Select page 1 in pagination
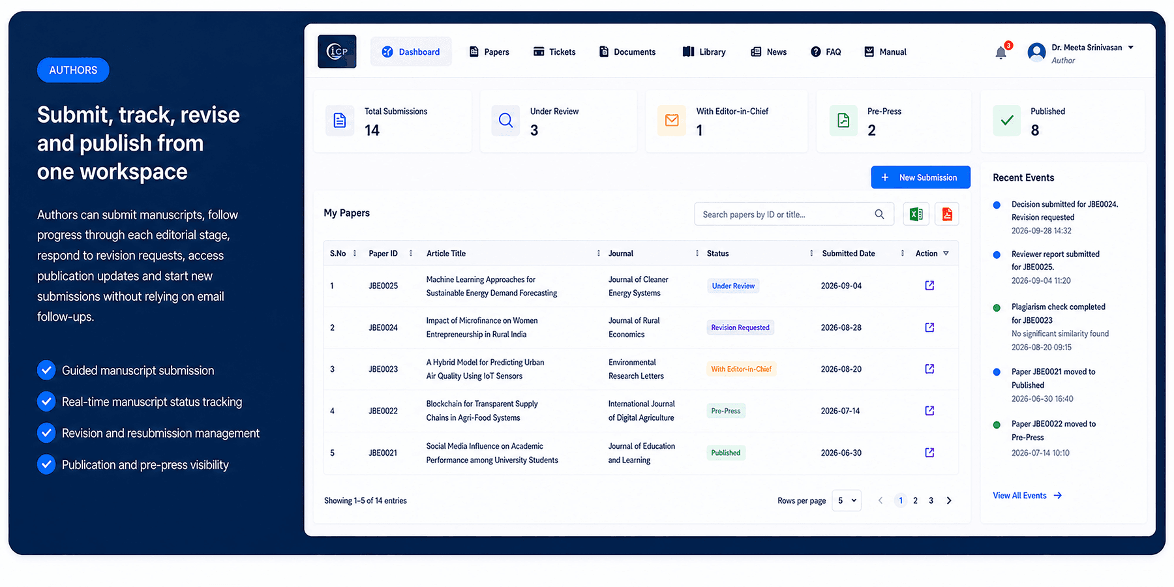Image resolution: width=1174 pixels, height=587 pixels. pos(901,501)
